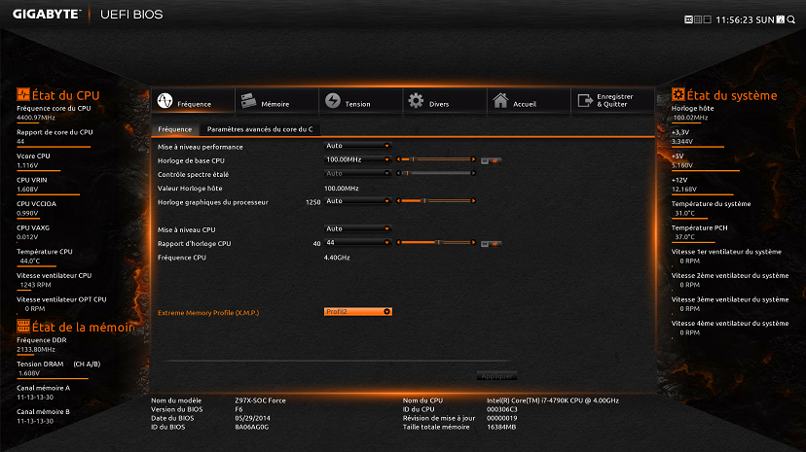Open Extreme Memory Profile Profil2 dropdown

tap(358, 311)
